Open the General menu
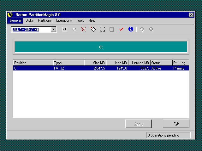Screen dimensions: 202x151 15,20
